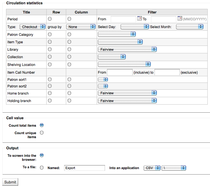Click the Named file input containing Export
The width and height of the screenshot is (210, 186).
click(85, 168)
